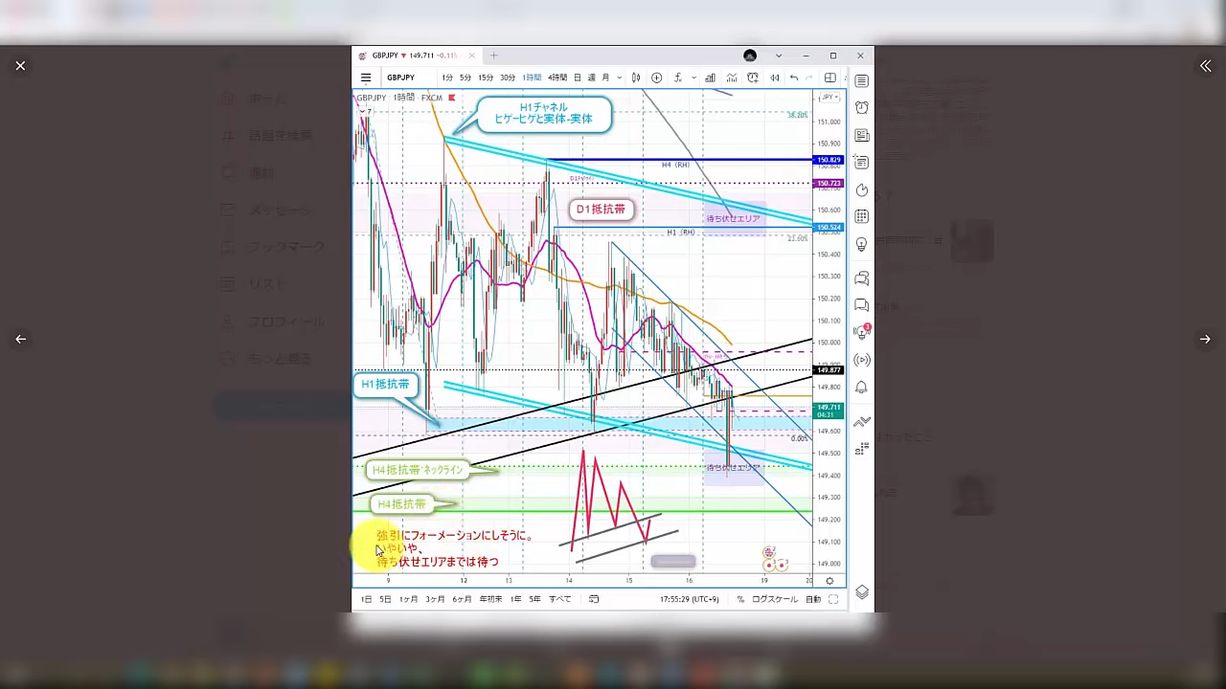Image resolution: width=1226 pixels, height=689 pixels.
Task: Select the 15分 timeframe
Action: click(486, 78)
